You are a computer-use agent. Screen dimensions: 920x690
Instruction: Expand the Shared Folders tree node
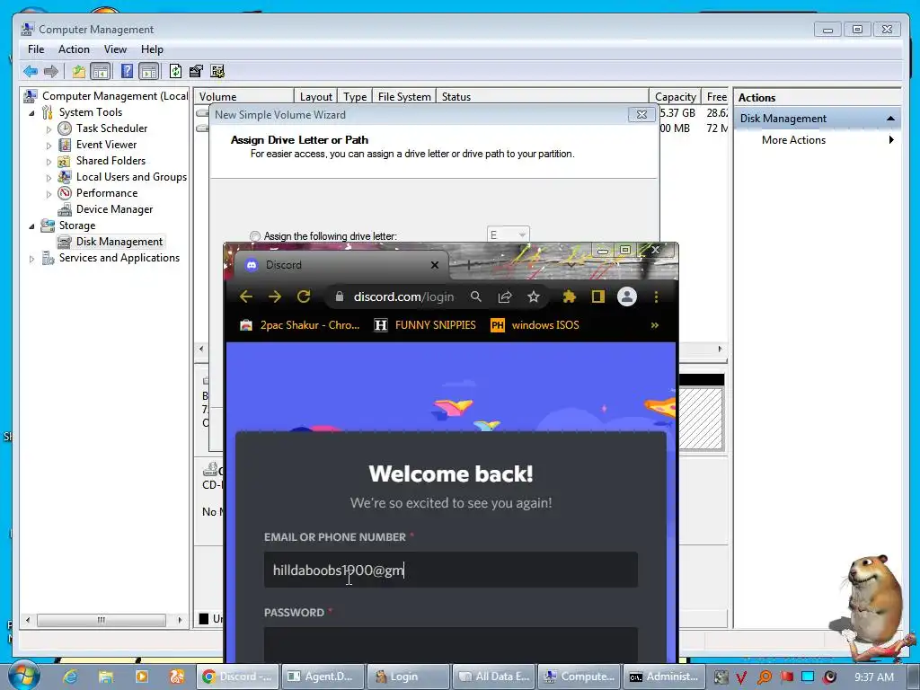(49, 162)
